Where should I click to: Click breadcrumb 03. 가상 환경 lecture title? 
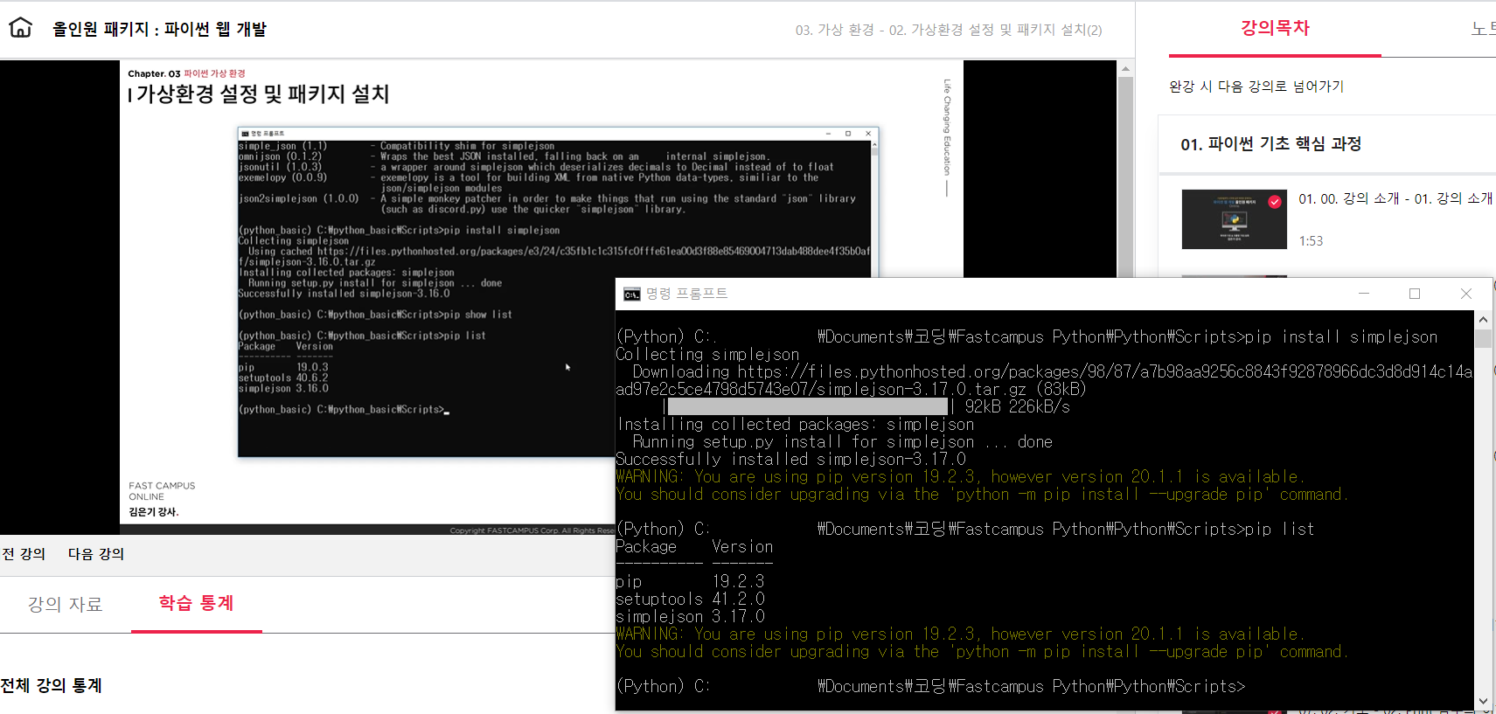949,30
